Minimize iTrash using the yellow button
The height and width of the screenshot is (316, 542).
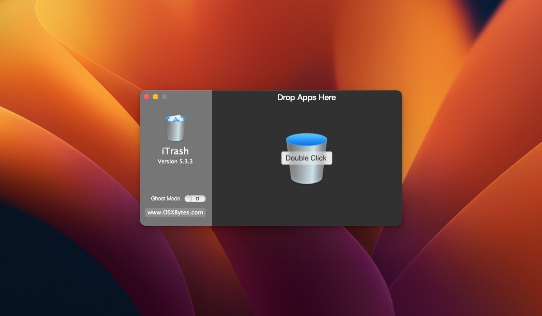tap(155, 97)
